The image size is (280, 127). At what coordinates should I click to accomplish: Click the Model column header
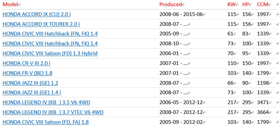pyautogui.click(x=10, y=4)
